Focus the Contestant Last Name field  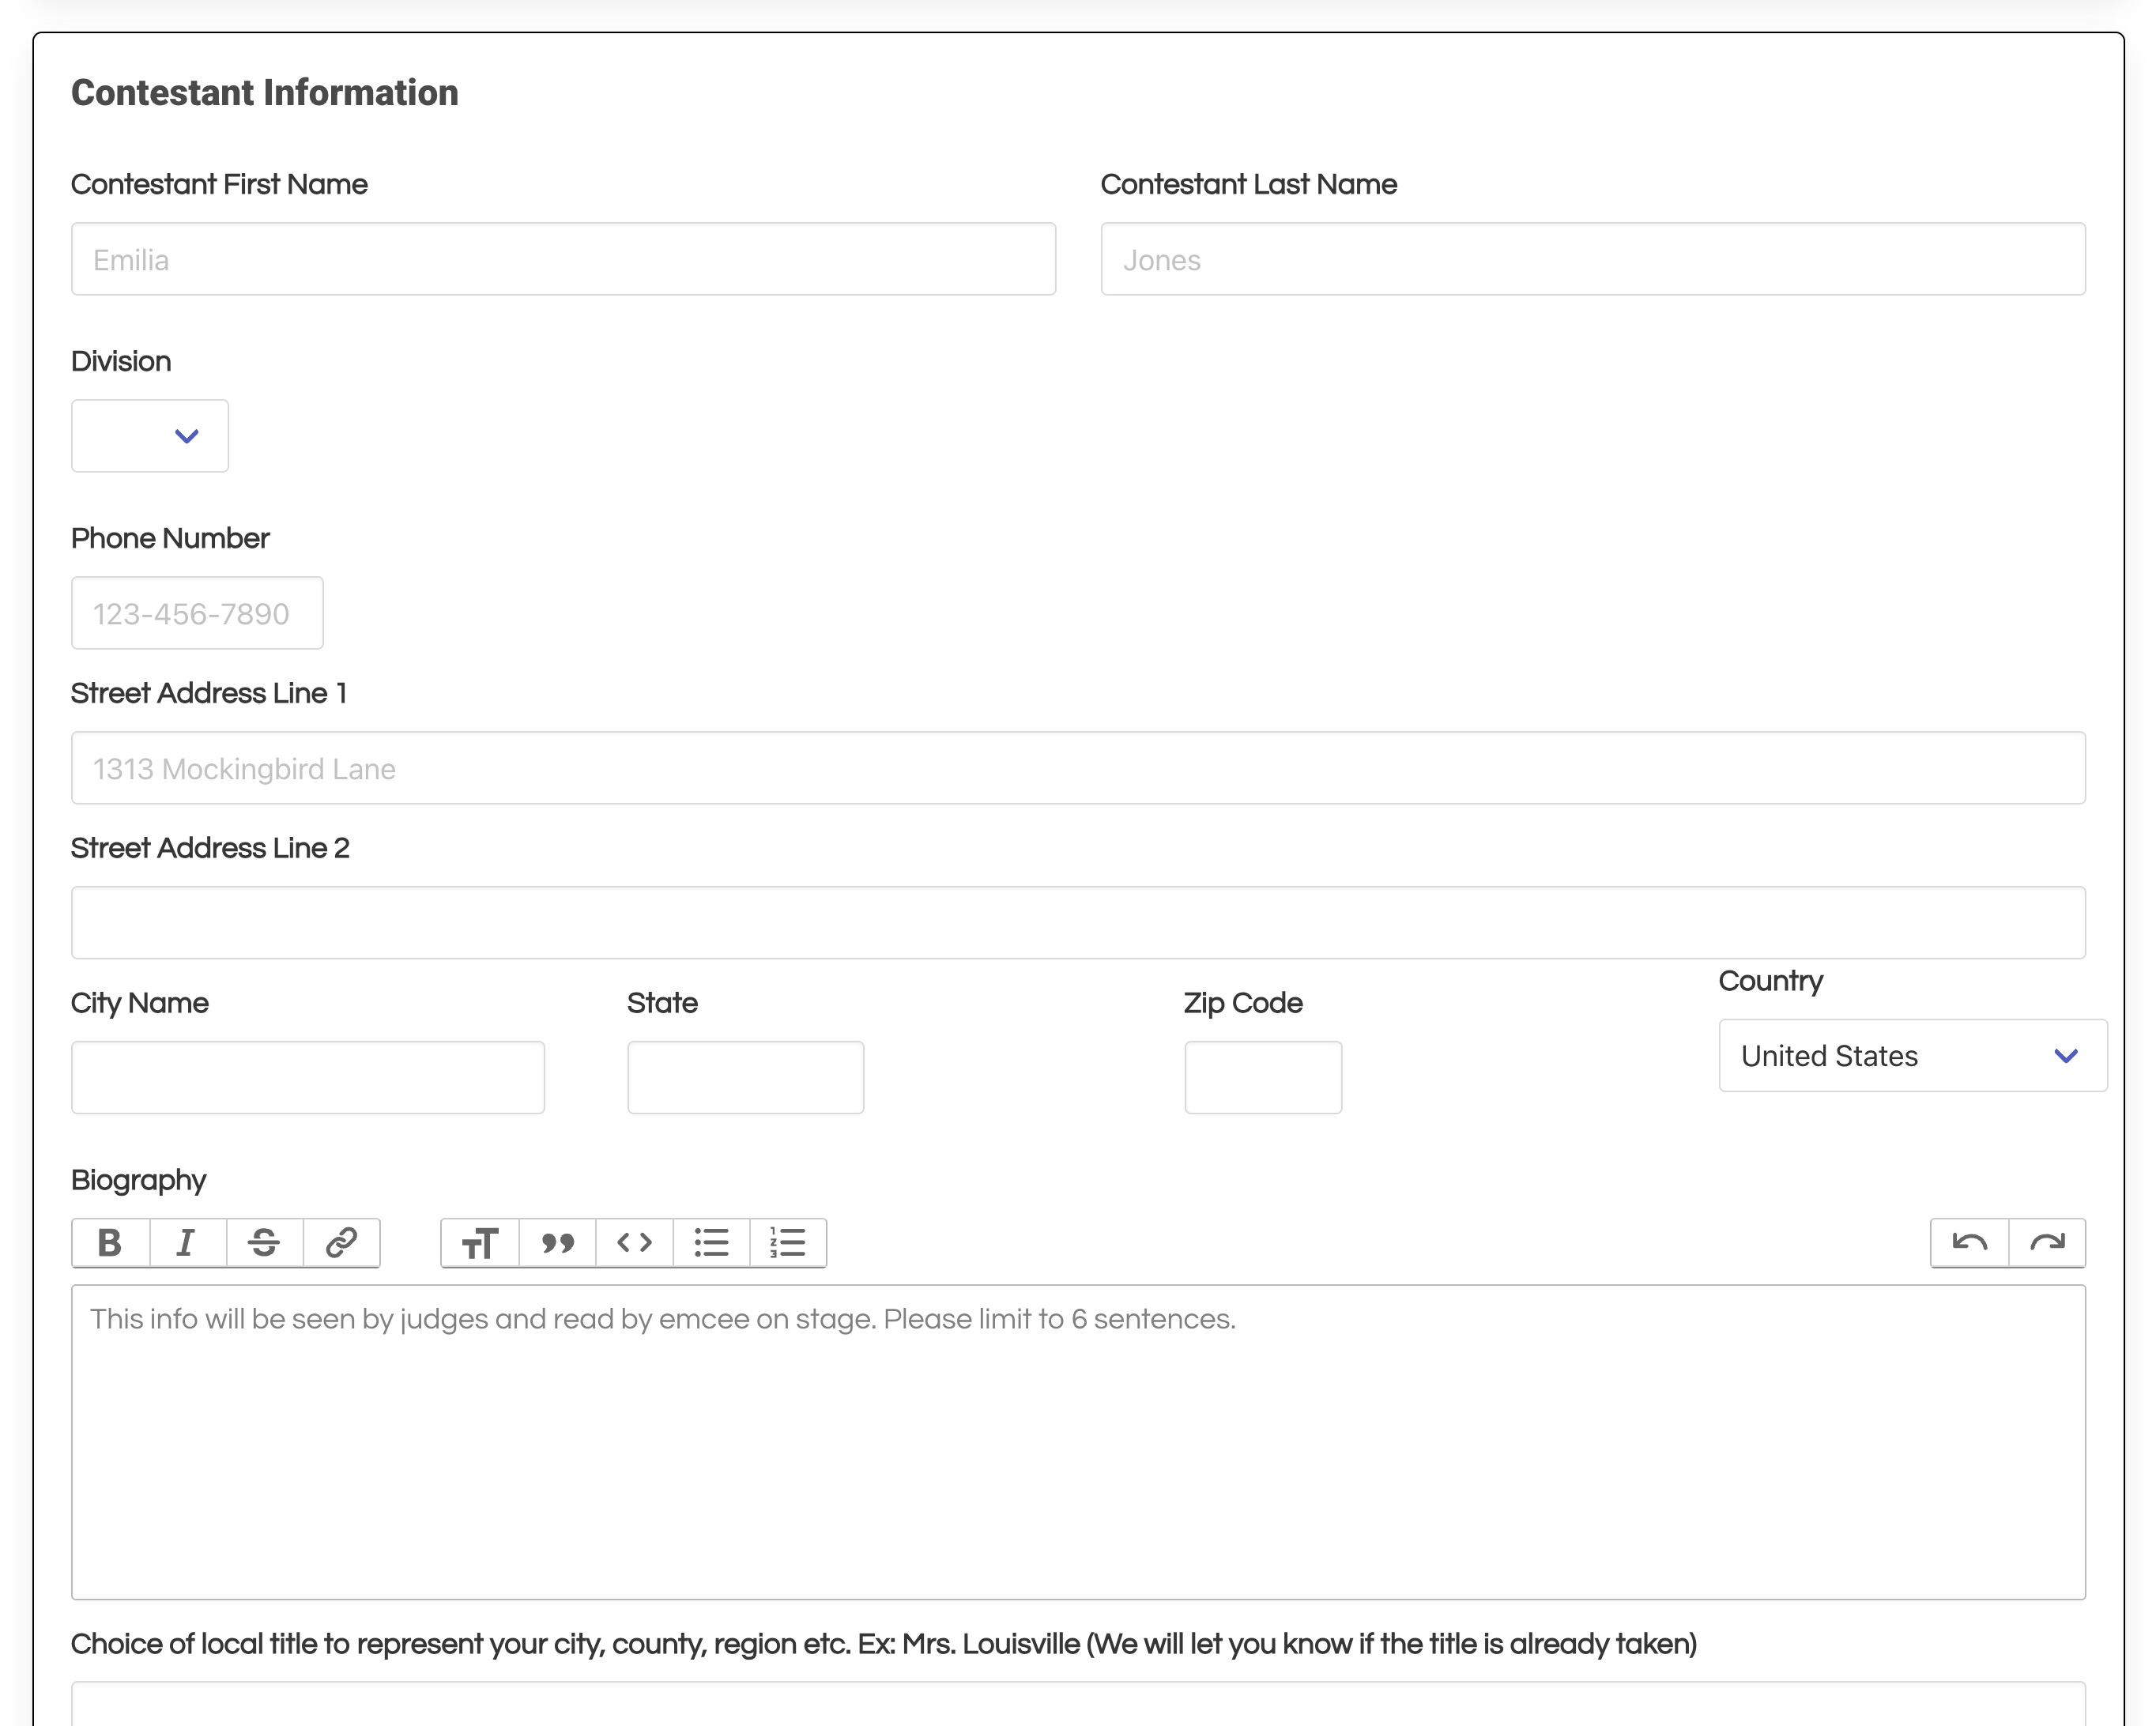(x=1592, y=260)
